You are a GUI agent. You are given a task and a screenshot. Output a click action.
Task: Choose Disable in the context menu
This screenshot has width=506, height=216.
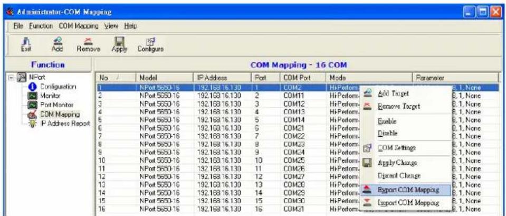pos(406,133)
